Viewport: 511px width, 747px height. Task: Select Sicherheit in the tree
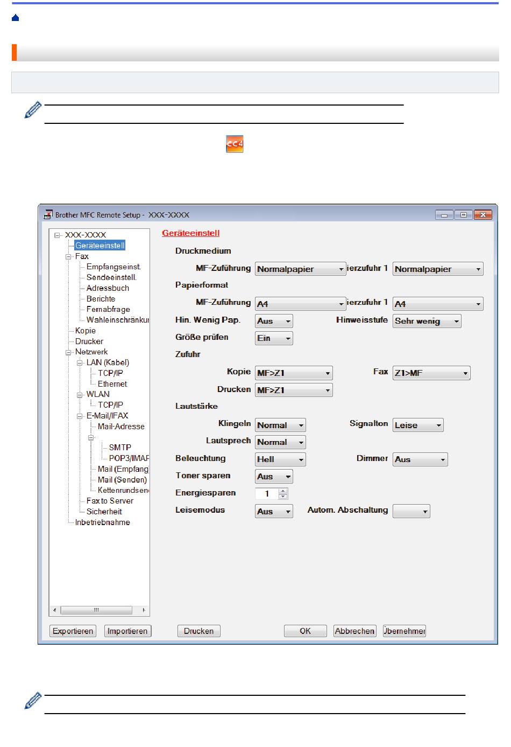click(104, 512)
